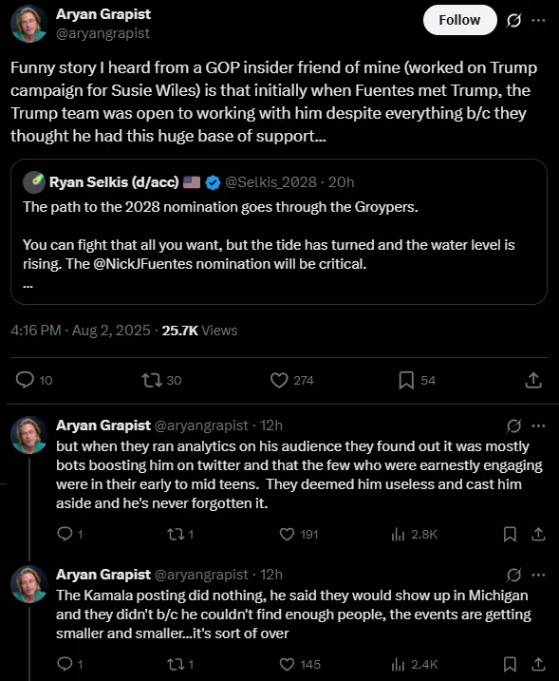Bookmark the main post showing 54 bookmarks
Viewport: 559px width, 681px height.
(417, 381)
